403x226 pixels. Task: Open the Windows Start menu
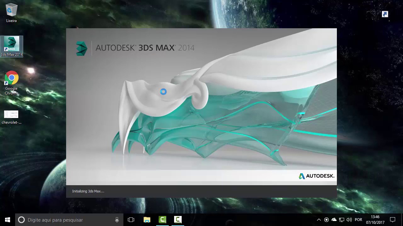pyautogui.click(x=8, y=220)
